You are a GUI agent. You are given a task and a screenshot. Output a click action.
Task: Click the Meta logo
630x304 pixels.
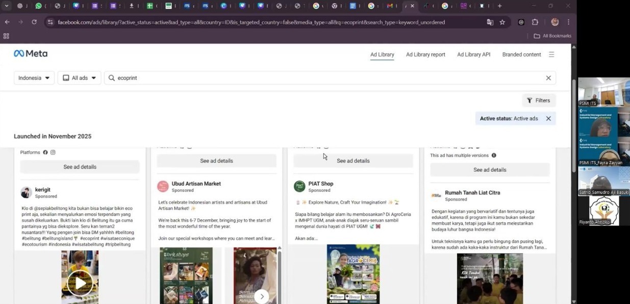click(x=31, y=54)
